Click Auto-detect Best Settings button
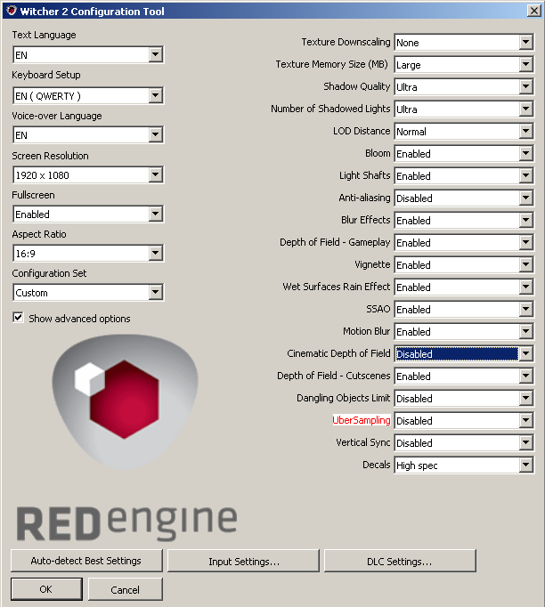The width and height of the screenshot is (545, 607). (86, 561)
